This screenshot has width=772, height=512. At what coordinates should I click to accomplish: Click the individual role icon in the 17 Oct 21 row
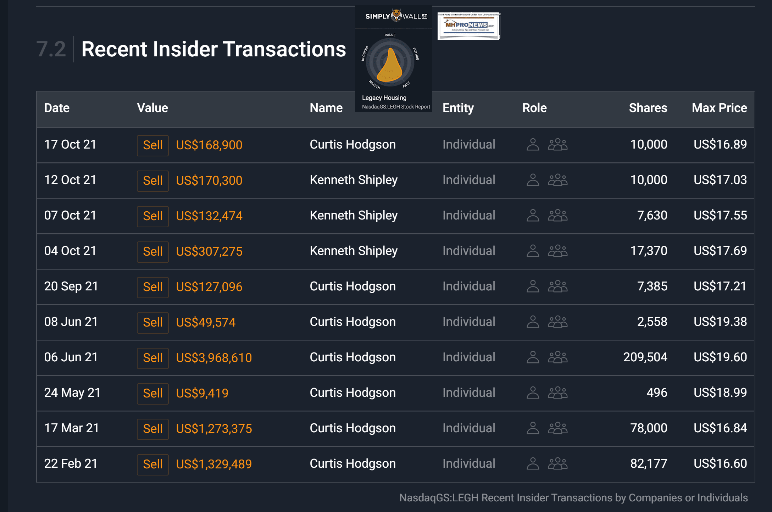(x=533, y=144)
